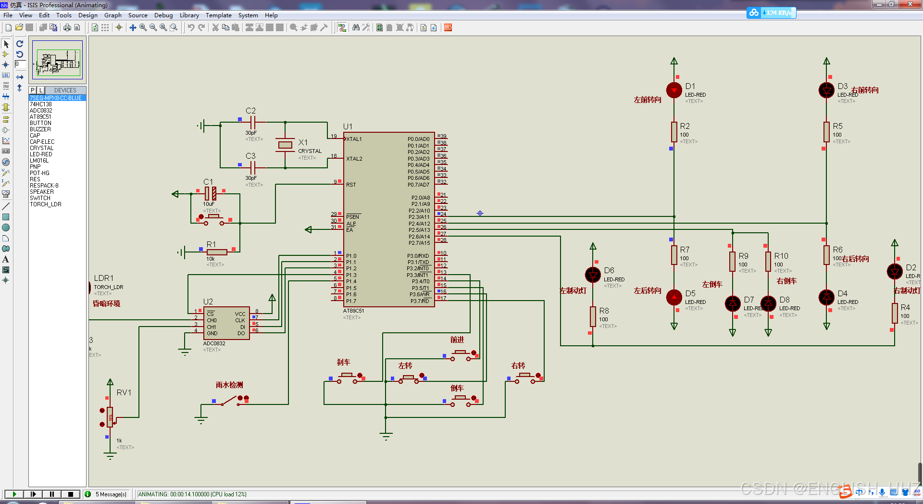Zoom out of the schematic

click(x=153, y=27)
